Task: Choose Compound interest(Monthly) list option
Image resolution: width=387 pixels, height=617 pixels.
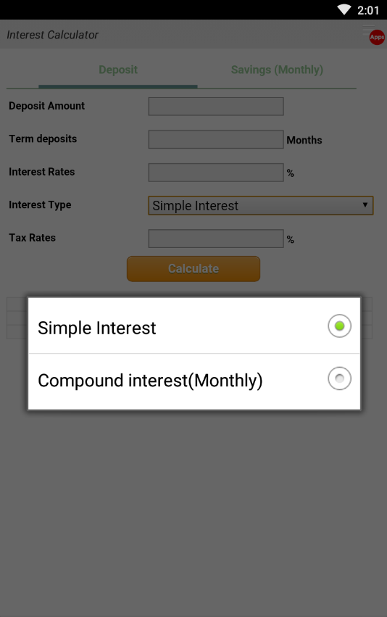Action: click(x=194, y=381)
